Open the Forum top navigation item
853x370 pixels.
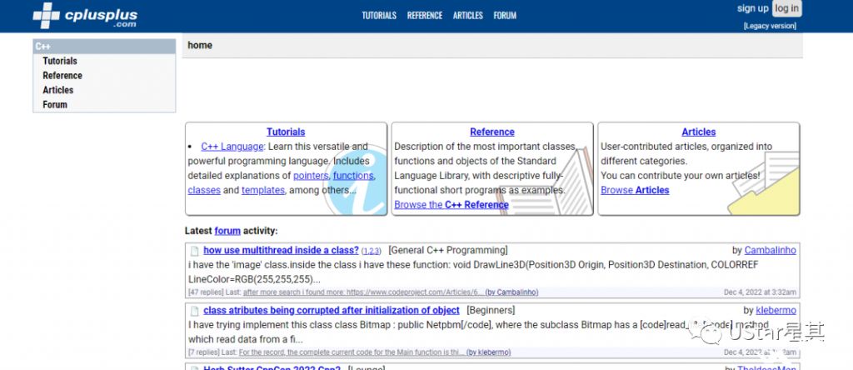click(505, 15)
